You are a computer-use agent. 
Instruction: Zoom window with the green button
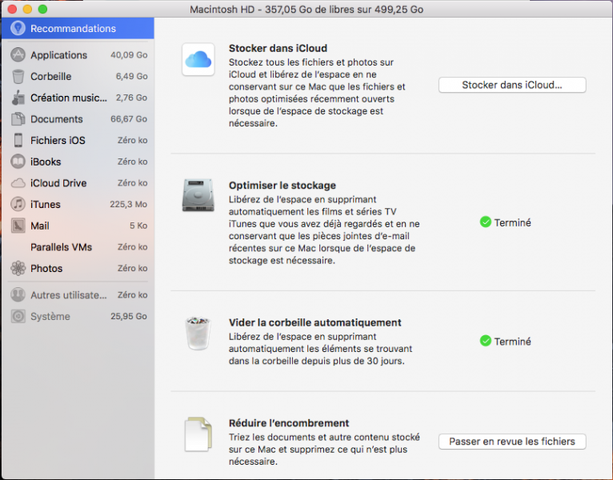click(x=42, y=9)
